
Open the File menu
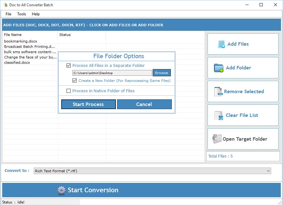(x=8, y=14)
